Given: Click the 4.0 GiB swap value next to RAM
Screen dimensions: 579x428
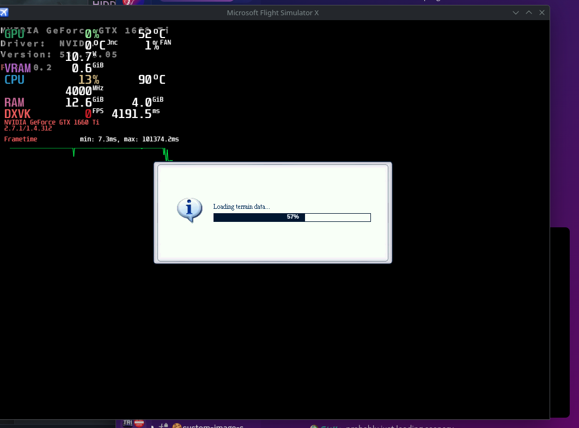Looking at the screenshot, I should click(148, 102).
